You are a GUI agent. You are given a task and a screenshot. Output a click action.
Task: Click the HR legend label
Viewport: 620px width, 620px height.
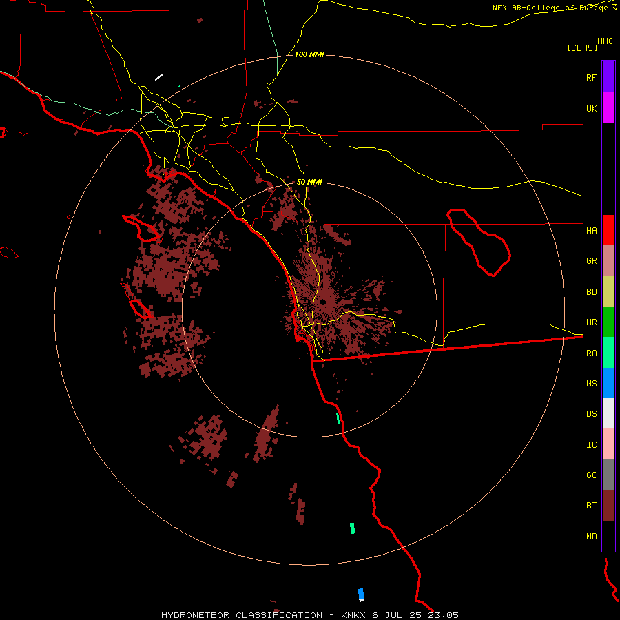[x=591, y=322]
